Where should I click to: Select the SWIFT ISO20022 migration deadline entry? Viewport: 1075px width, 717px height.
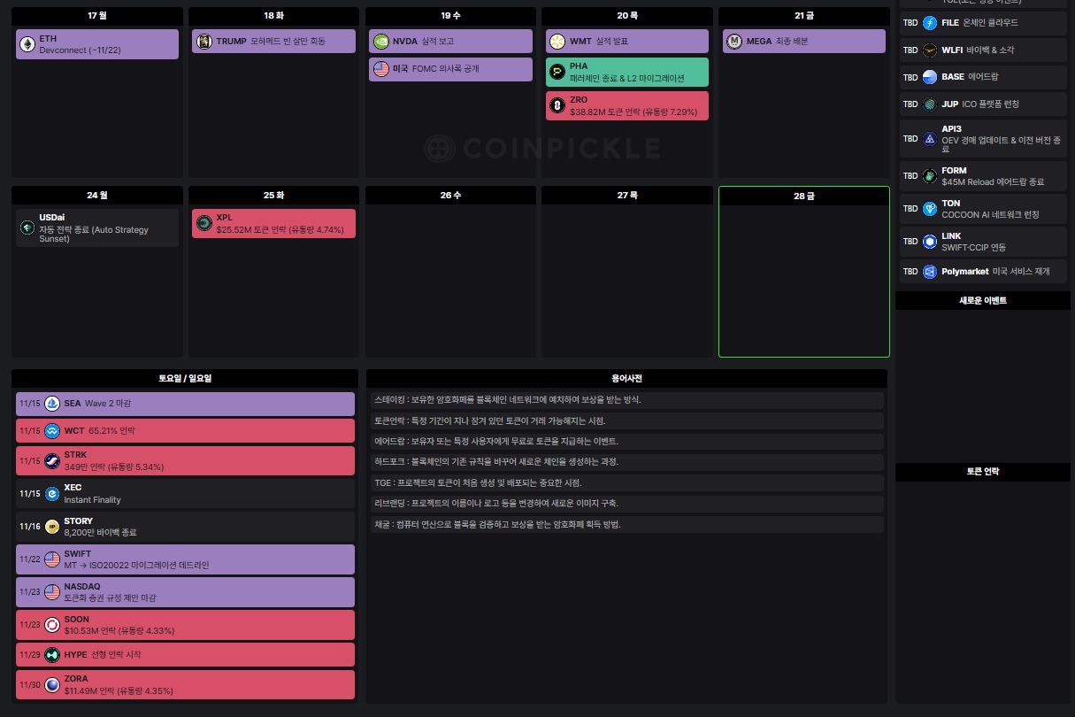[185, 559]
